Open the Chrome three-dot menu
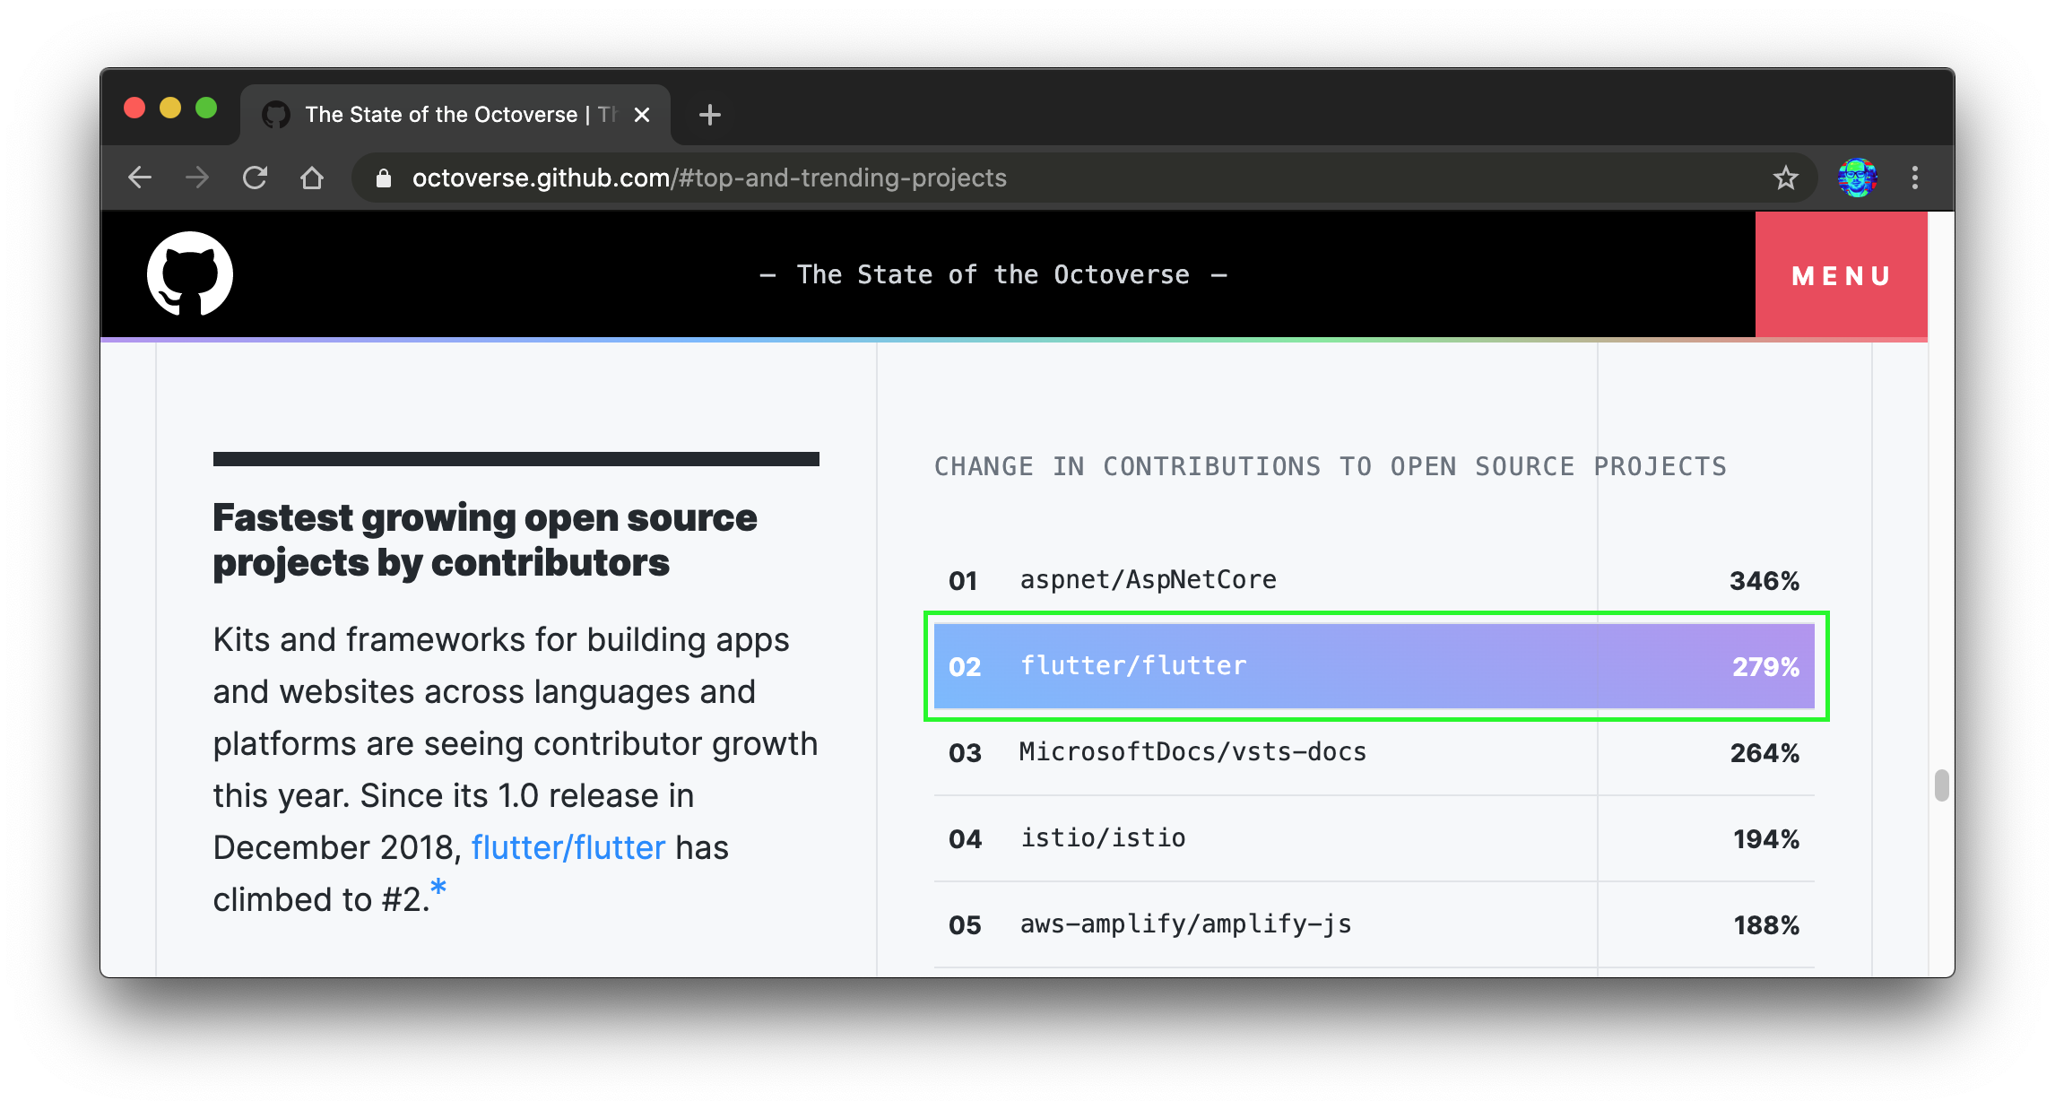 tap(1915, 178)
